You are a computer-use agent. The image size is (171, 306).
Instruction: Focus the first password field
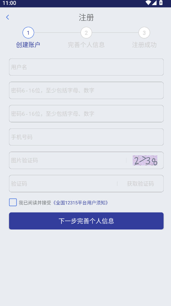pos(86,90)
